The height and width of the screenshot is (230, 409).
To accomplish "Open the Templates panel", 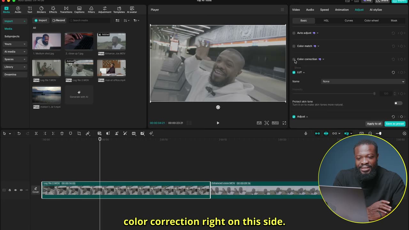I will coord(119,10).
